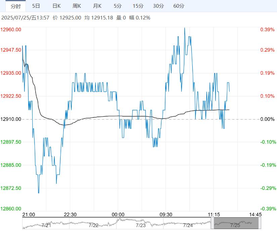Image resolution: width=277 pixels, height=231 pixels.
Task: Jump to 7/21 in the overview timeline
Action: pos(46,225)
